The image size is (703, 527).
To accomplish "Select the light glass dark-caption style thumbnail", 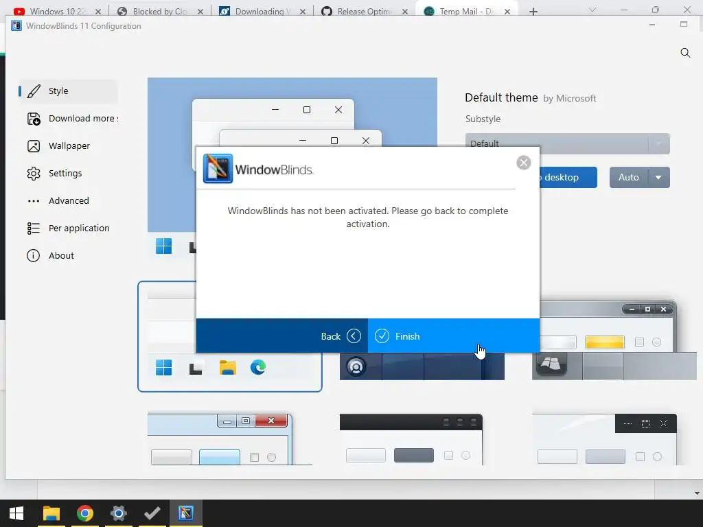I will point(604,440).
